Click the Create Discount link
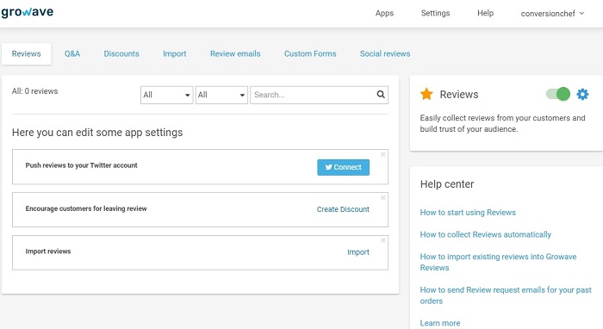The image size is (603, 329). coord(343,209)
